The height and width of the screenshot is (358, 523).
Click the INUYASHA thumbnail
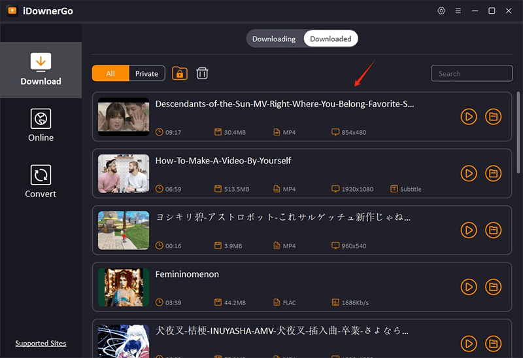pos(124,341)
